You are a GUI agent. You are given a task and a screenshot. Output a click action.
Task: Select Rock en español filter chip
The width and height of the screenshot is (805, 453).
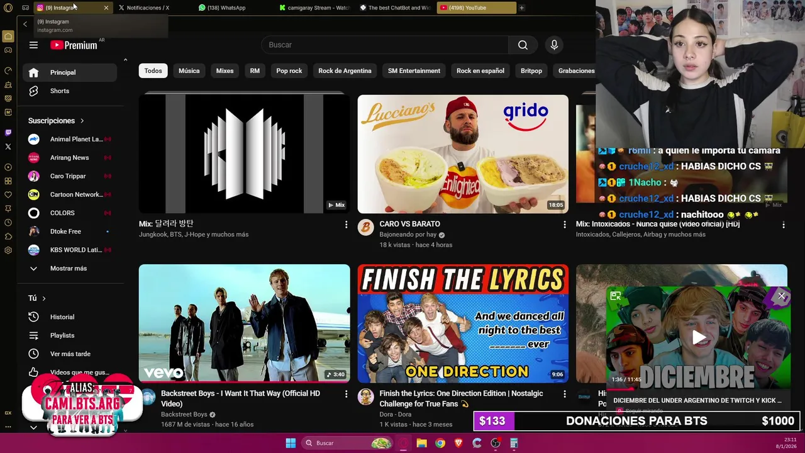coord(480,71)
